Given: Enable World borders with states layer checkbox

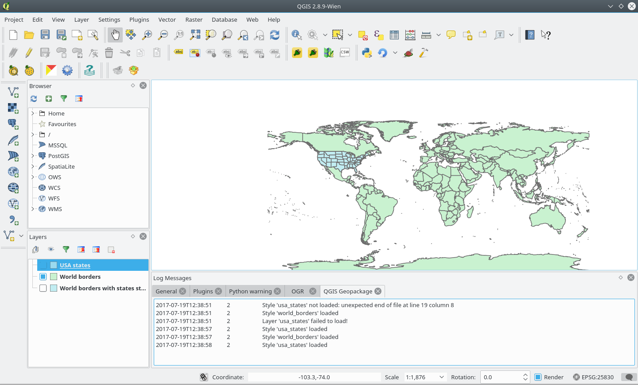Looking at the screenshot, I should click(43, 288).
